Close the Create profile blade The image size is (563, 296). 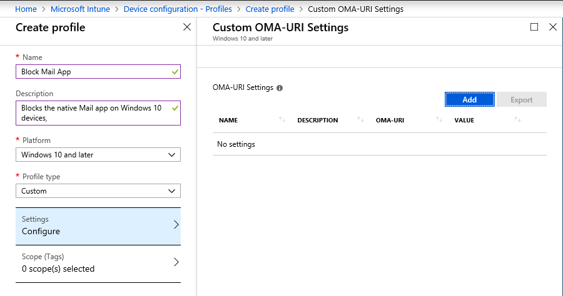point(186,27)
